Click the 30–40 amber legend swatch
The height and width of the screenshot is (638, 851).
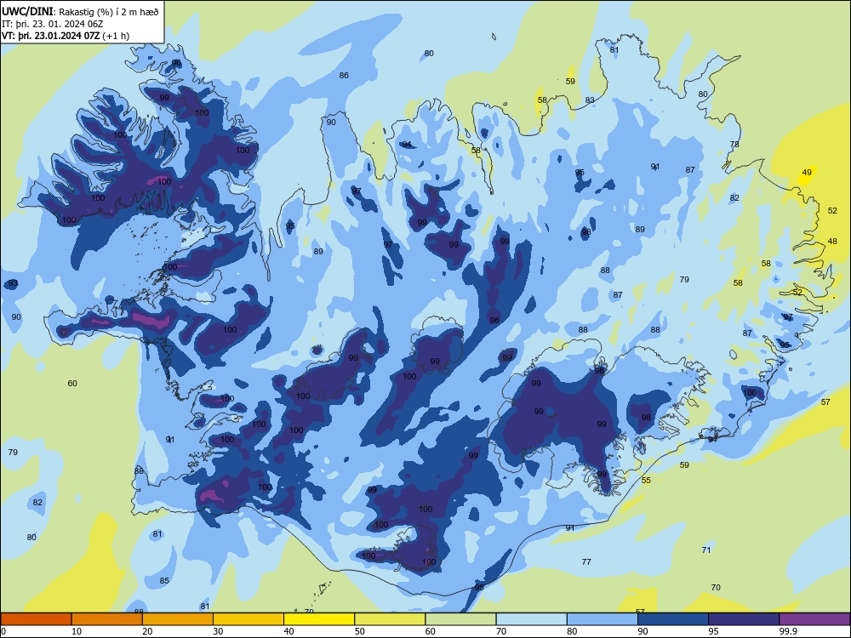click(248, 619)
